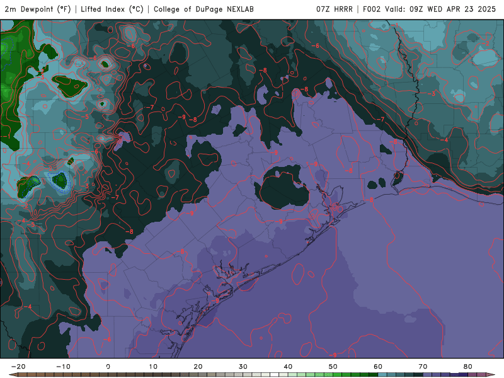Click the 50 label on the color scale

pyautogui.click(x=333, y=367)
